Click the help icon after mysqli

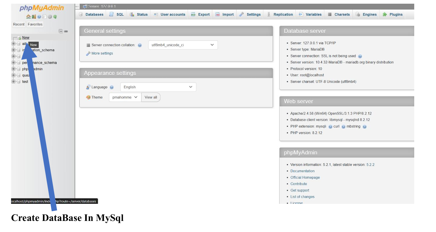[x=330, y=127]
